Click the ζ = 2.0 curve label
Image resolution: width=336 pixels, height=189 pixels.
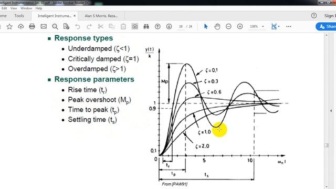[202, 146]
